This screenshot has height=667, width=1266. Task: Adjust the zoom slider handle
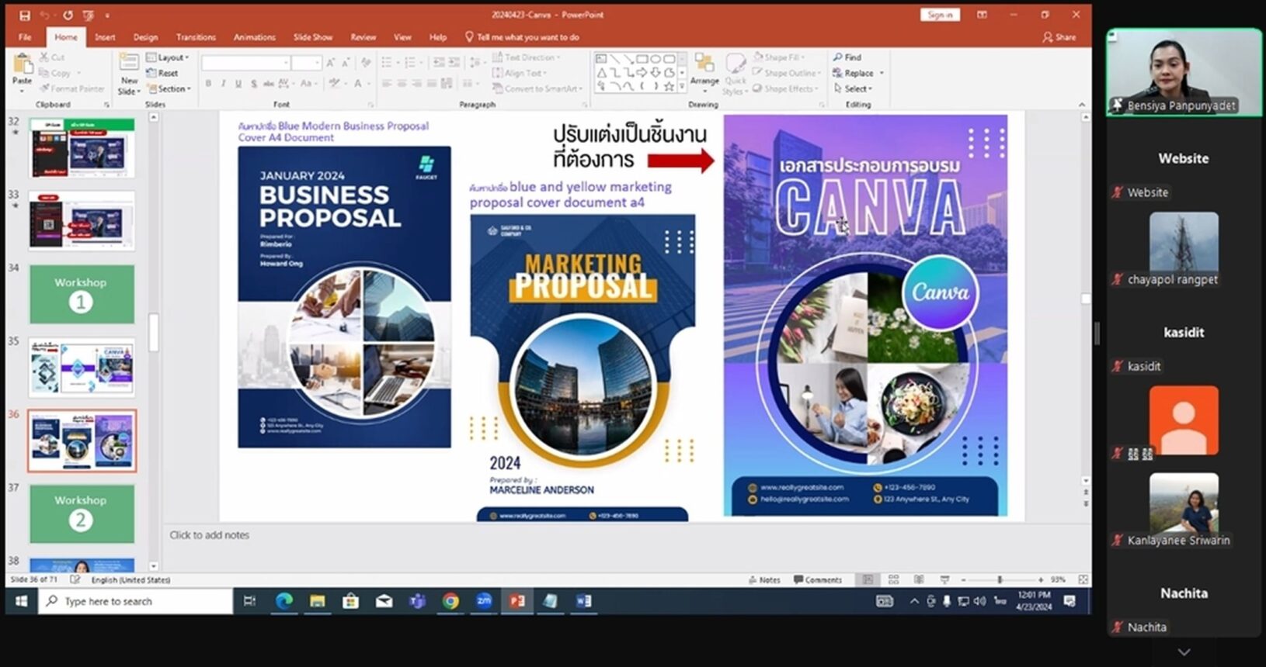(x=1000, y=580)
